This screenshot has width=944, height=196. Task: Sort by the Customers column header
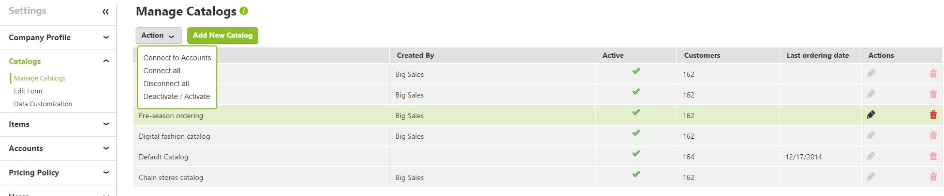click(x=702, y=55)
